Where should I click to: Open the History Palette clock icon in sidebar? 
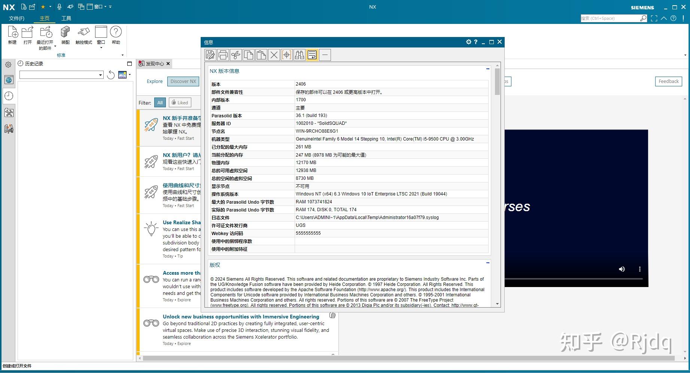coord(8,96)
